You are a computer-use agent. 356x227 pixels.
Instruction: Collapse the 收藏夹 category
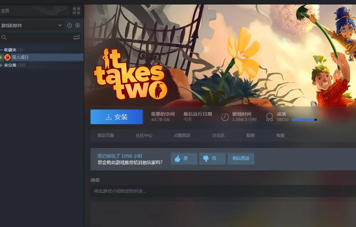click(1, 50)
